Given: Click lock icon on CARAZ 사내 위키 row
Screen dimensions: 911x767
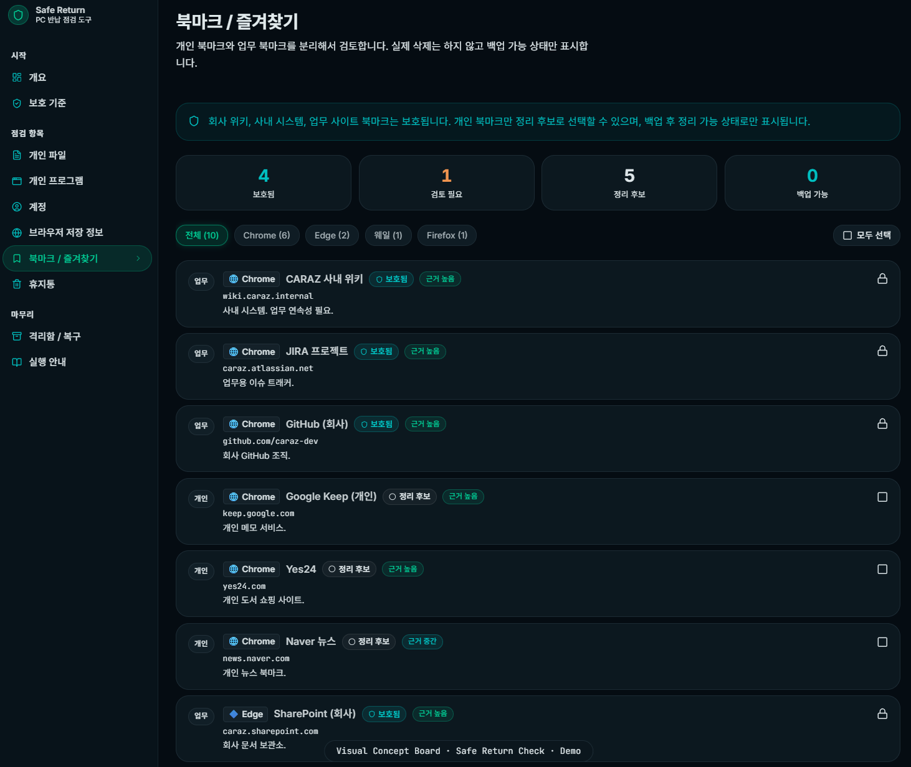Looking at the screenshot, I should 882,279.
